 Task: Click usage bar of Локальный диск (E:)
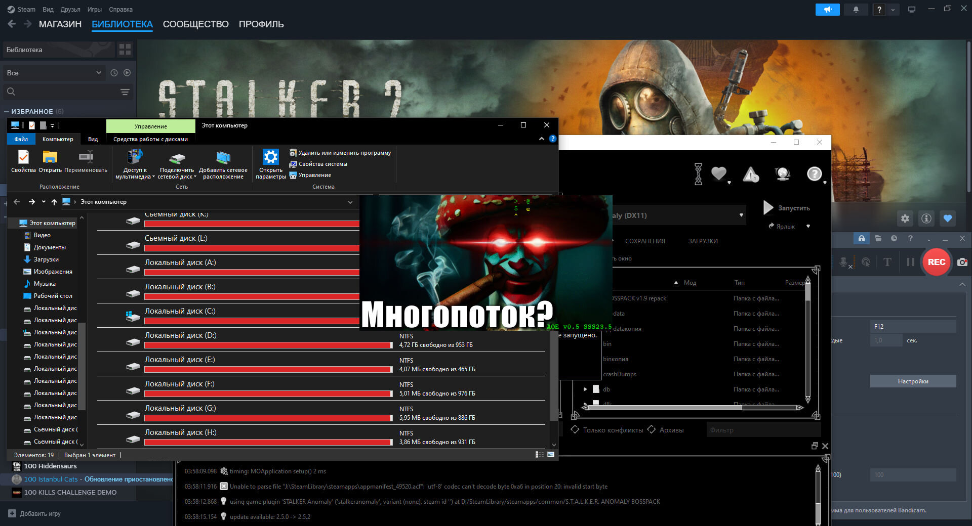tap(268, 369)
